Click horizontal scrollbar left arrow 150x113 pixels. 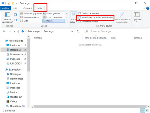(x=32, y=107)
